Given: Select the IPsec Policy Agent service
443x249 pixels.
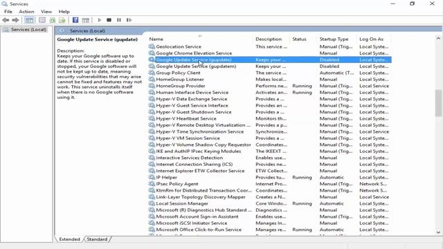Looking at the screenshot, I should [x=269, y=184].
